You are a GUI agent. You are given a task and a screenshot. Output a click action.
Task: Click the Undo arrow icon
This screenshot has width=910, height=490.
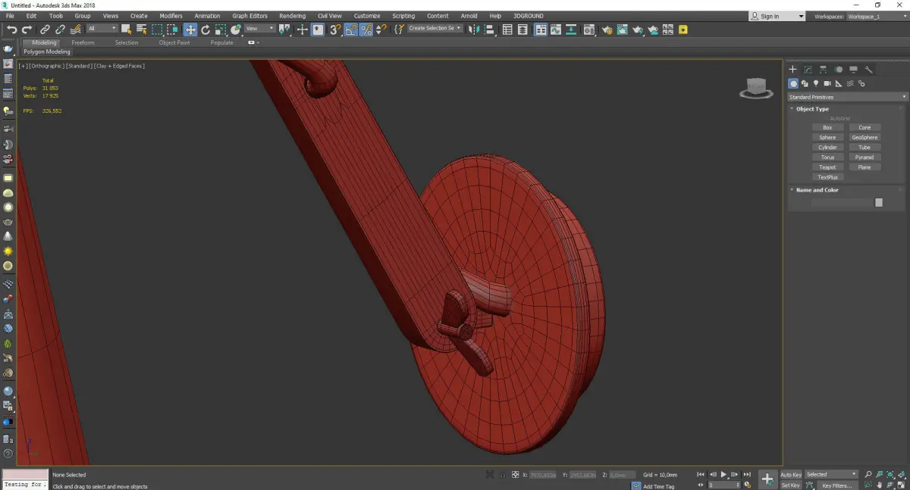[x=12, y=30]
